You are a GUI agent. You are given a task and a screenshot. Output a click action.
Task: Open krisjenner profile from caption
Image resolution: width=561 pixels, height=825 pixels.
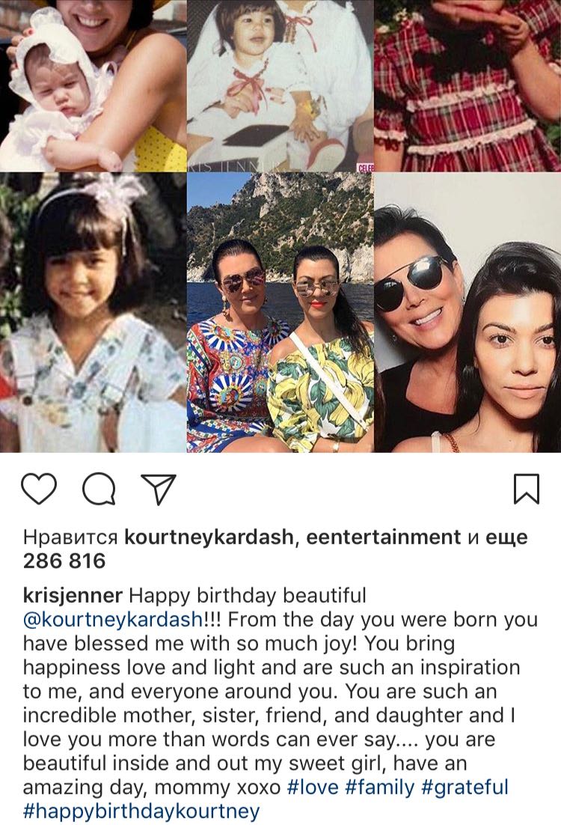73,596
